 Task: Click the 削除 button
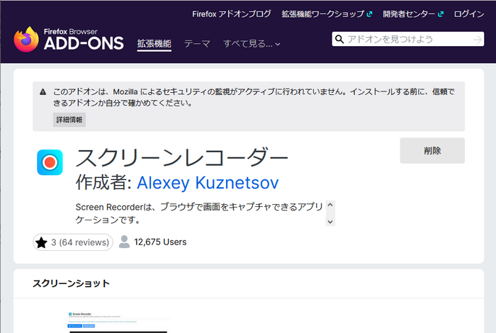(x=432, y=150)
